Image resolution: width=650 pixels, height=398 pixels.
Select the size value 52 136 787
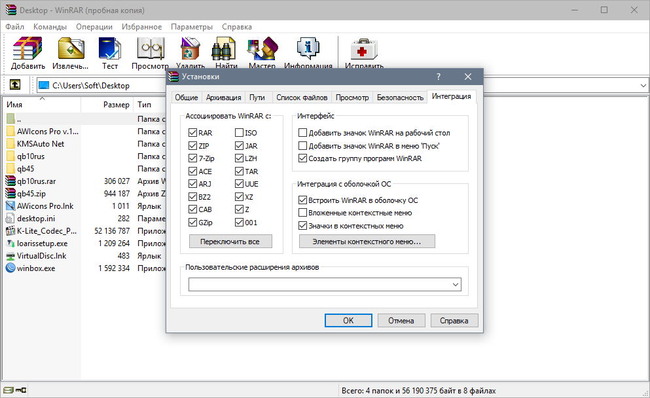pyautogui.click(x=112, y=231)
